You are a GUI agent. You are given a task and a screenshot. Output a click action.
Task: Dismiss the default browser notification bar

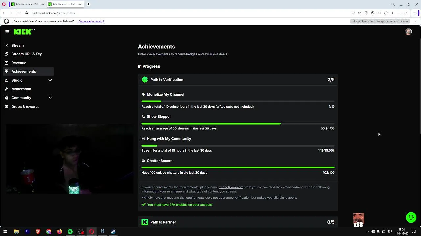(x=415, y=21)
